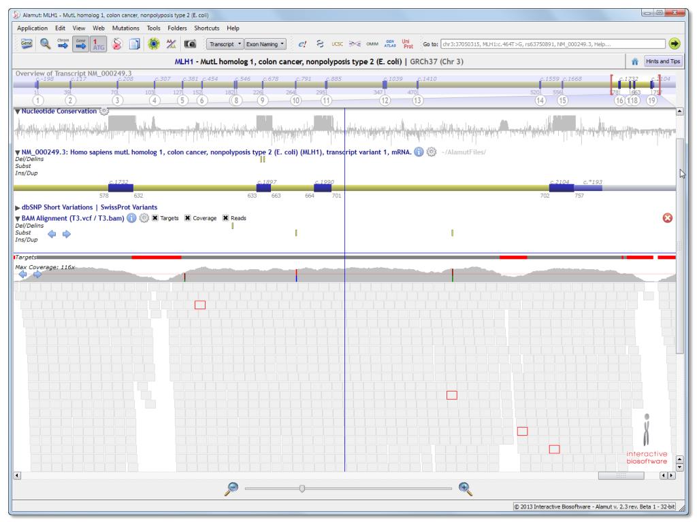This screenshot has height=522, width=697.
Task: Open the Shortcuts menu
Action: [x=207, y=28]
